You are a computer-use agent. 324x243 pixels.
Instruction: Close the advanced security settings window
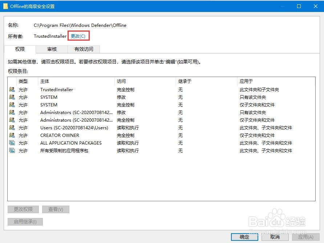click(316, 6)
